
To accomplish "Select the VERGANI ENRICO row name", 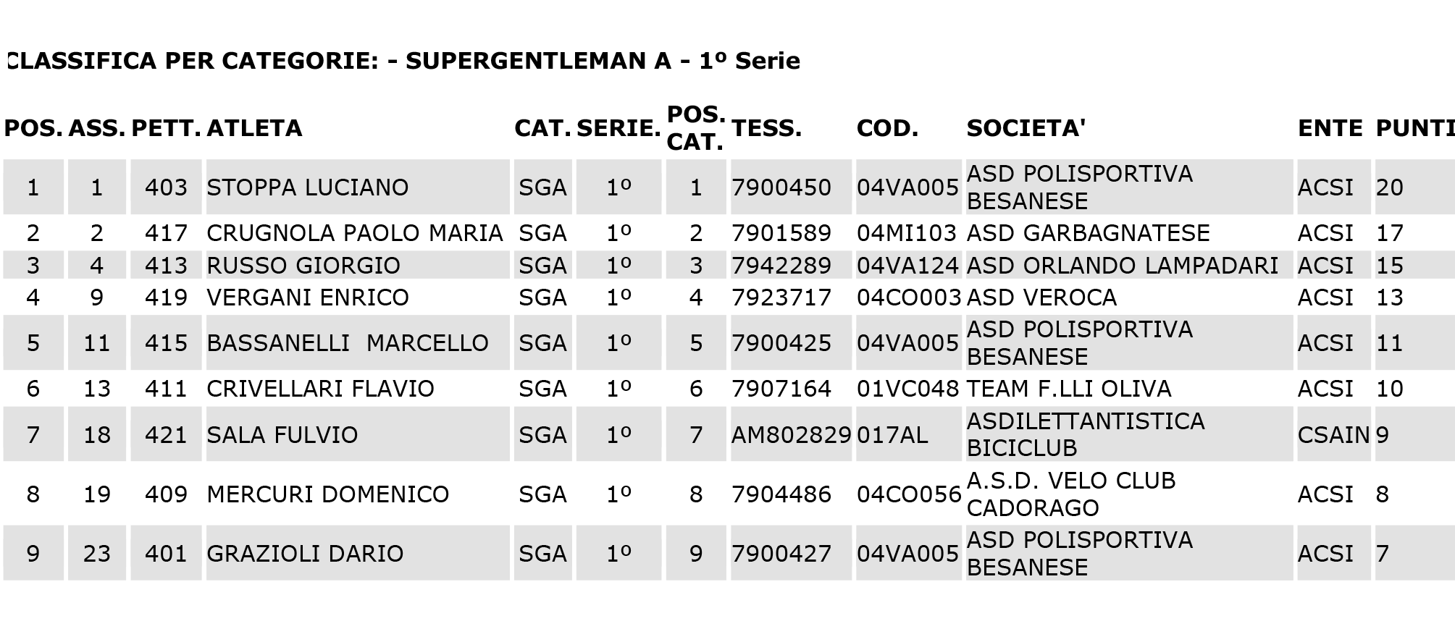I will pyautogui.click(x=308, y=297).
